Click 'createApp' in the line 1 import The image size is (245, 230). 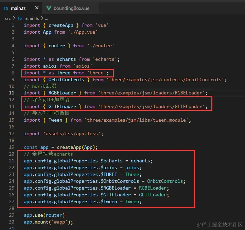coord(61,25)
